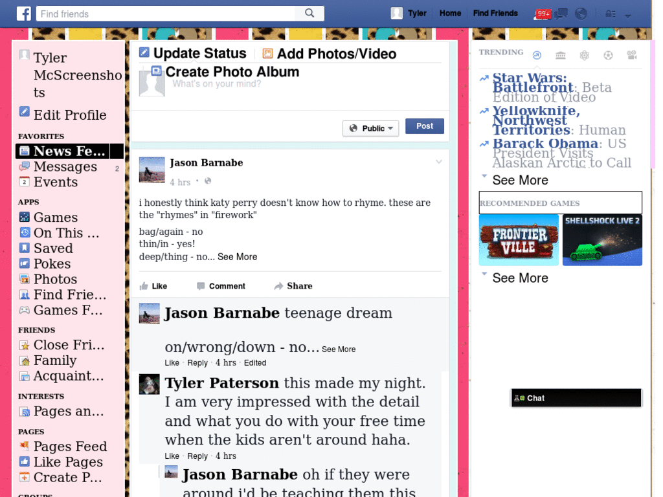This screenshot has width=663, height=497.
Task: Open Tyler McScreenshots profile name in sidebar
Action: (x=78, y=75)
